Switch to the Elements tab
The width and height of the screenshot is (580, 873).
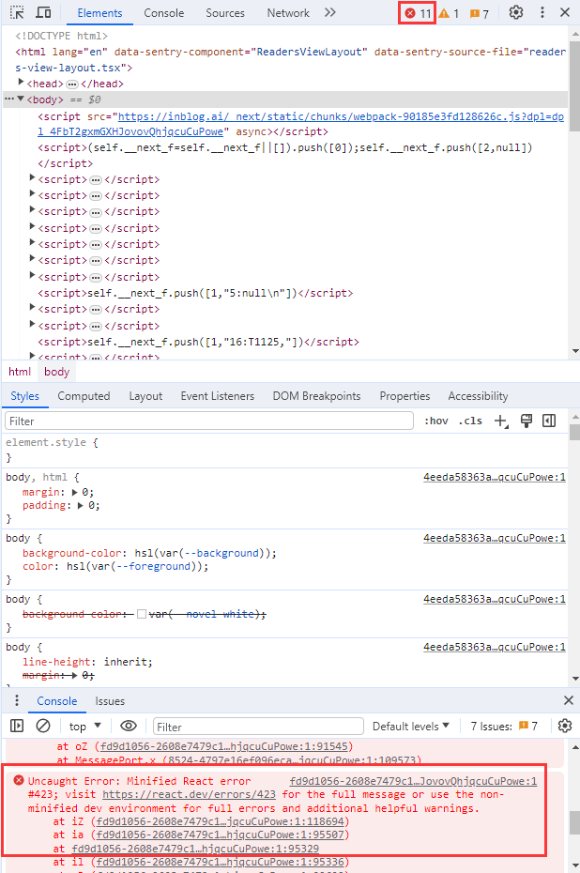pos(99,13)
